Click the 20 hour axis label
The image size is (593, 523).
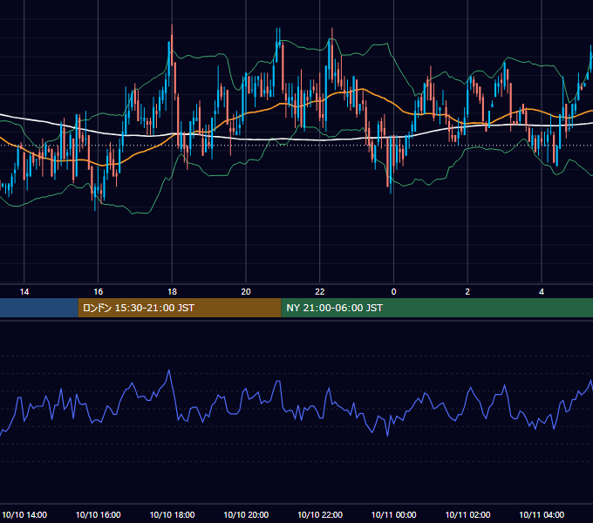pos(246,292)
